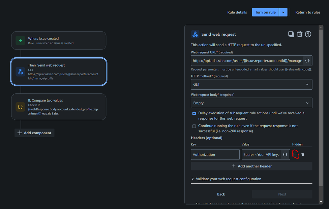Insert smart value in header Value field
The height and width of the screenshot is (209, 329).
(x=285, y=154)
